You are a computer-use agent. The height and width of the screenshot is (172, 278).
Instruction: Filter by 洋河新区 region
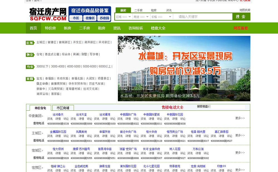[x=104, y=42]
